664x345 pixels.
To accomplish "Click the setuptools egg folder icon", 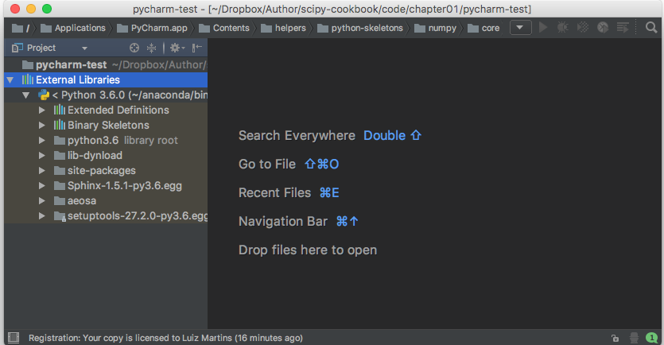I will [60, 216].
